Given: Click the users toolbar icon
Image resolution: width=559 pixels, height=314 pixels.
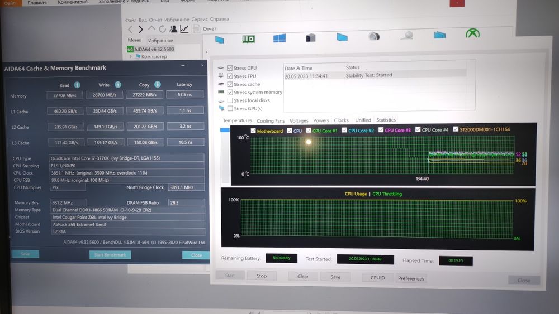Looking at the screenshot, I should pos(173,29).
